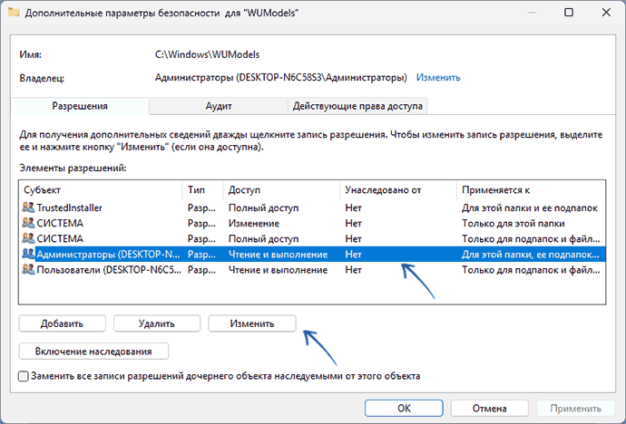Click the Администраторы entry user icon

pyautogui.click(x=28, y=254)
